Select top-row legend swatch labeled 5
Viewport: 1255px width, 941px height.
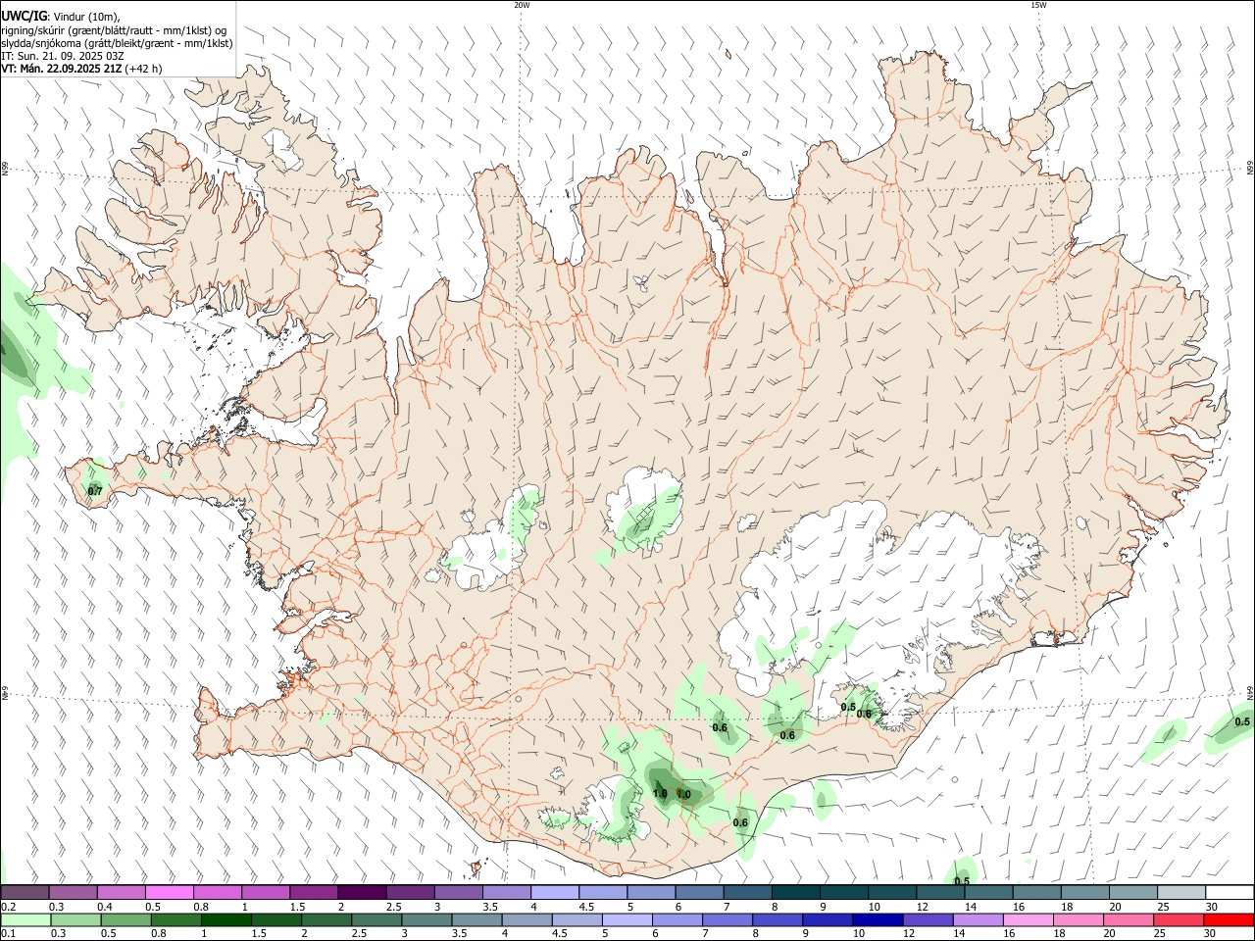[x=651, y=893]
